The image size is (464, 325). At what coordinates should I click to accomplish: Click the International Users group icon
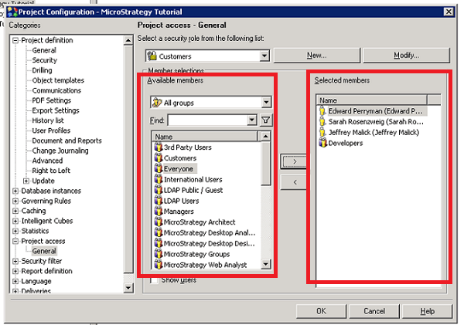pos(159,179)
